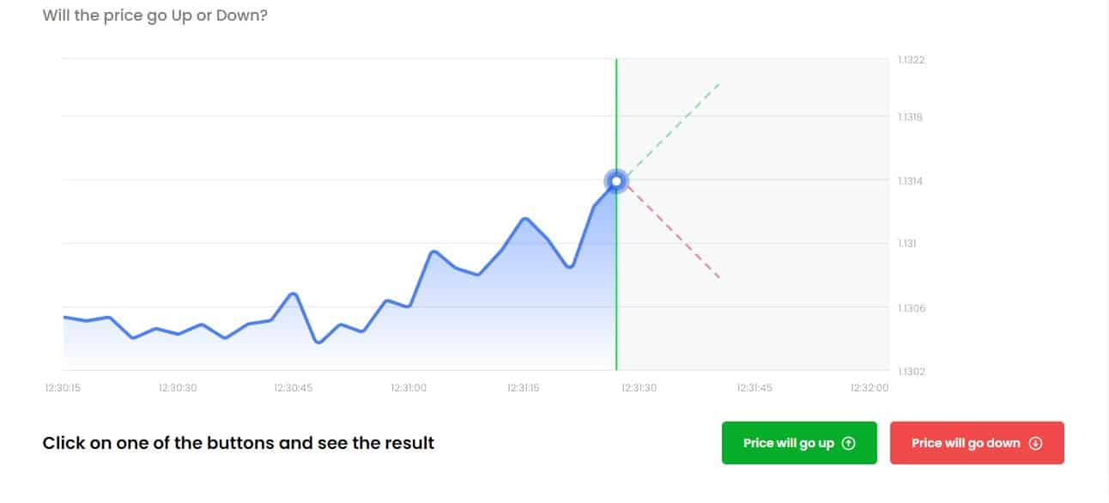Click the 1.1322 price axis label
Image resolution: width=1109 pixels, height=503 pixels.
(x=911, y=60)
